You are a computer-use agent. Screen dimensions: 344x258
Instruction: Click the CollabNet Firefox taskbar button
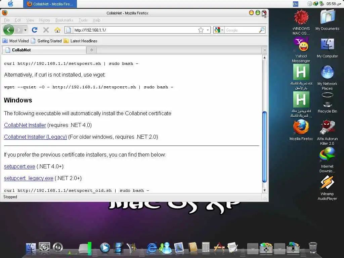click(50, 4)
